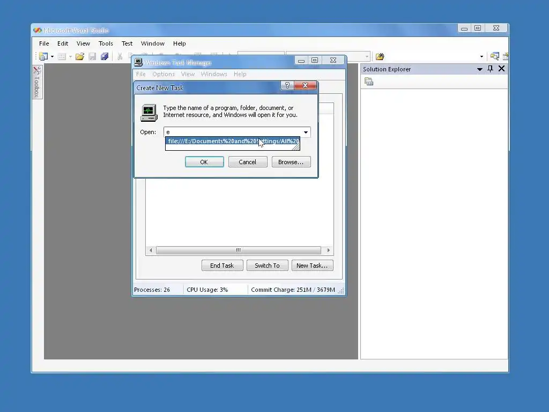The image size is (549, 412).
Task: Click the Visual Studio logo in the title bar
Action: pyautogui.click(x=38, y=31)
